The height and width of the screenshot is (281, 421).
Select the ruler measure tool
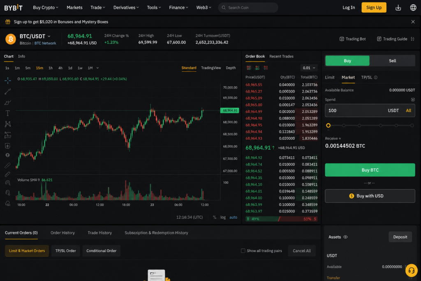[7, 165]
